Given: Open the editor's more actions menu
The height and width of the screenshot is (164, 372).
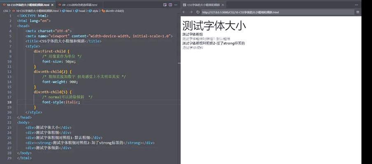Looking at the screenshot, I should click(176, 5).
